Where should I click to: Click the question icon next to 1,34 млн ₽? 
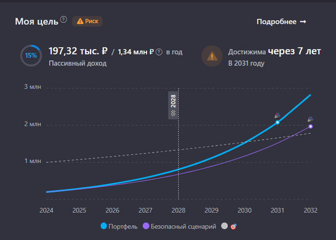point(159,52)
